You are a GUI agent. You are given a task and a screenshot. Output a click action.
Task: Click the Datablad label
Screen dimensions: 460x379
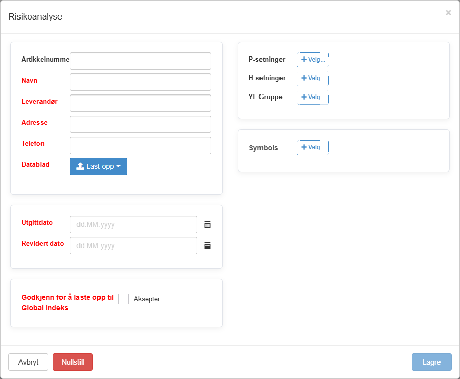click(35, 164)
